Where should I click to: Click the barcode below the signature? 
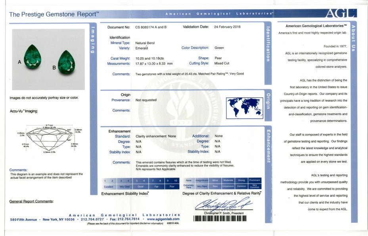[x=220, y=218]
